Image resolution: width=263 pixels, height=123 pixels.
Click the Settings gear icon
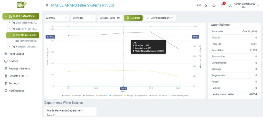click(6, 83)
